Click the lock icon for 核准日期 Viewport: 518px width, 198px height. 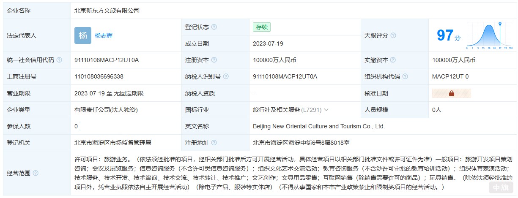click(452, 93)
